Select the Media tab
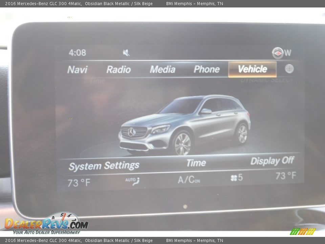Image resolution: width=325 pixels, height=244 pixels. (x=163, y=69)
